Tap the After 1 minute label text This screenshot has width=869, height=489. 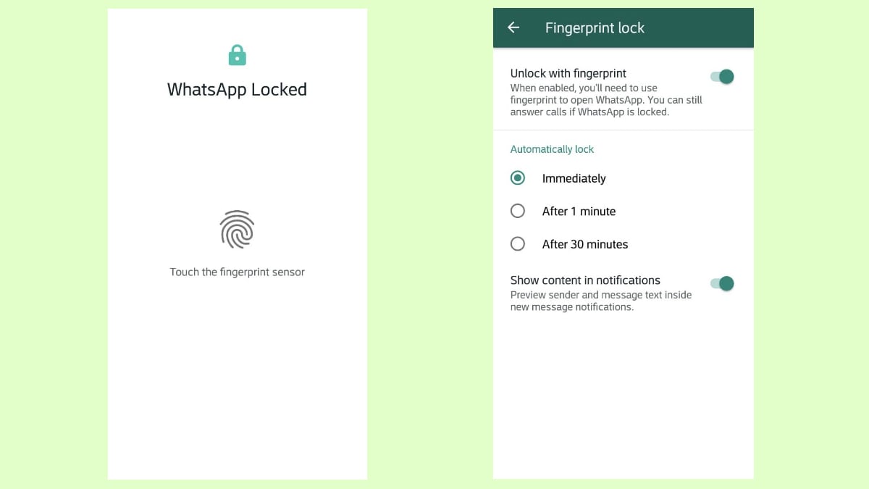pyautogui.click(x=579, y=212)
